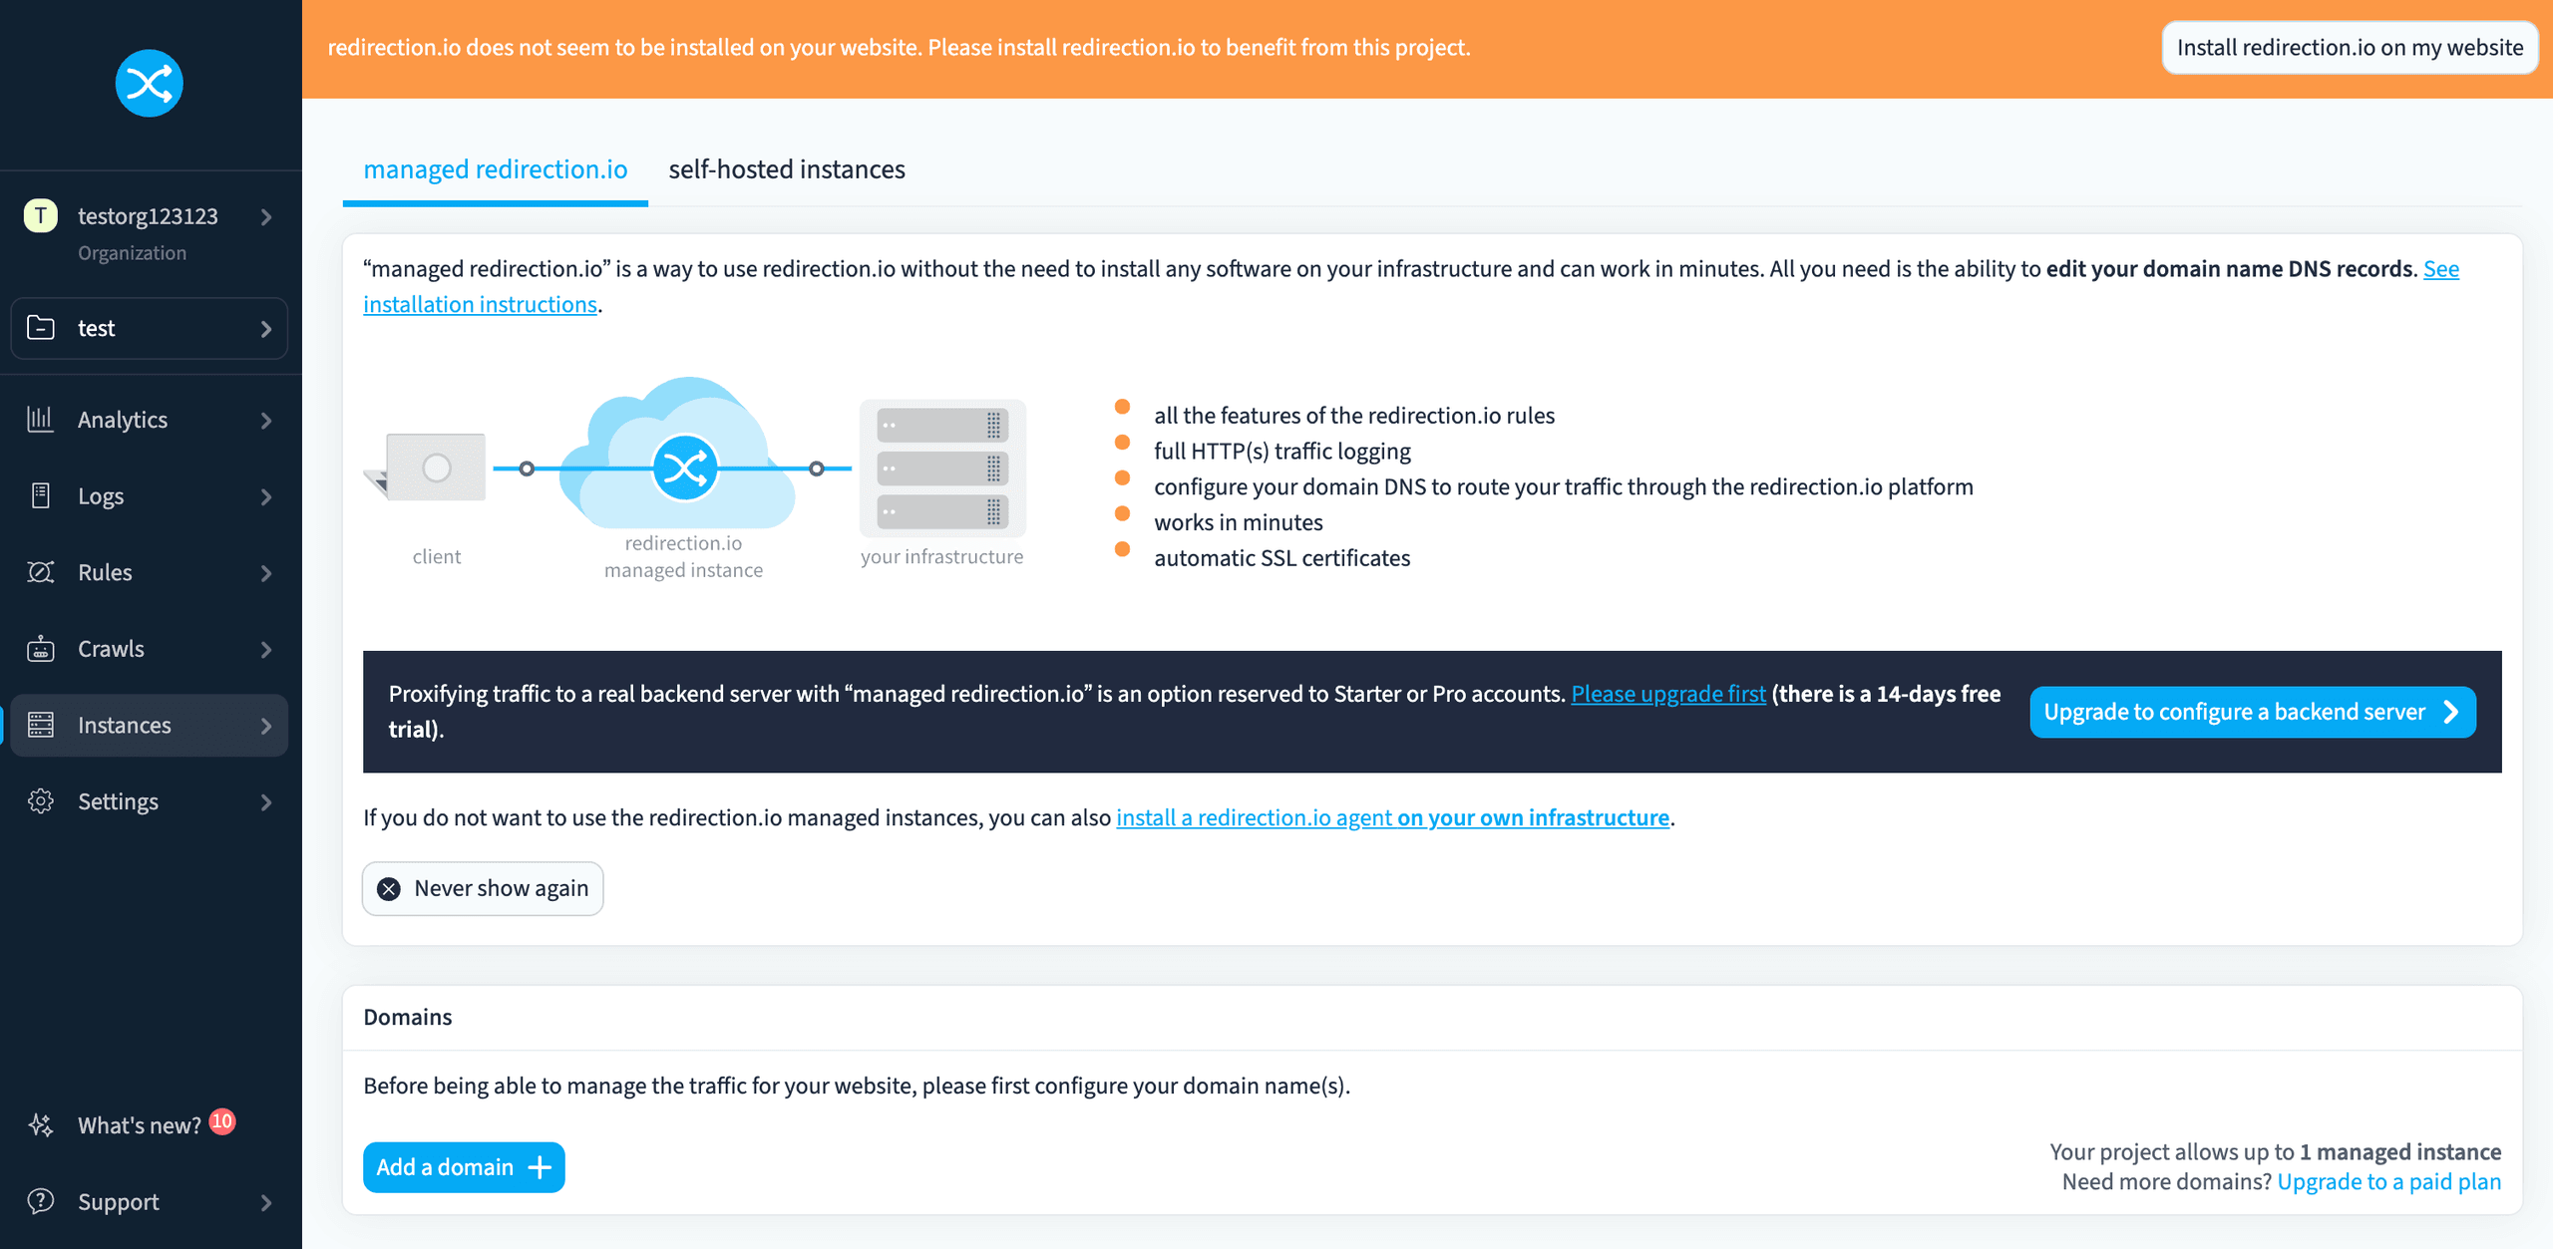Viewport: 2553px width, 1249px height.
Task: Click the Crawls robot icon
Action: pos(41,648)
